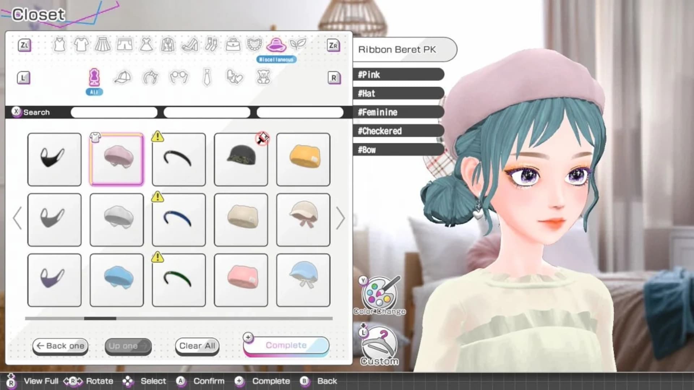Select the leaf category icon
694x390 pixels.
(x=298, y=45)
